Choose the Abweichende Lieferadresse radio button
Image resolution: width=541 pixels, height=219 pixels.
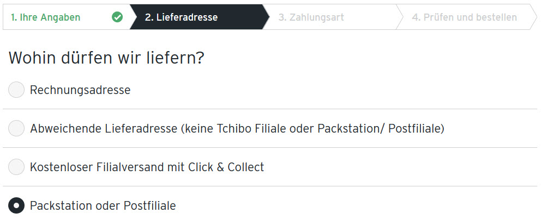tap(16, 129)
